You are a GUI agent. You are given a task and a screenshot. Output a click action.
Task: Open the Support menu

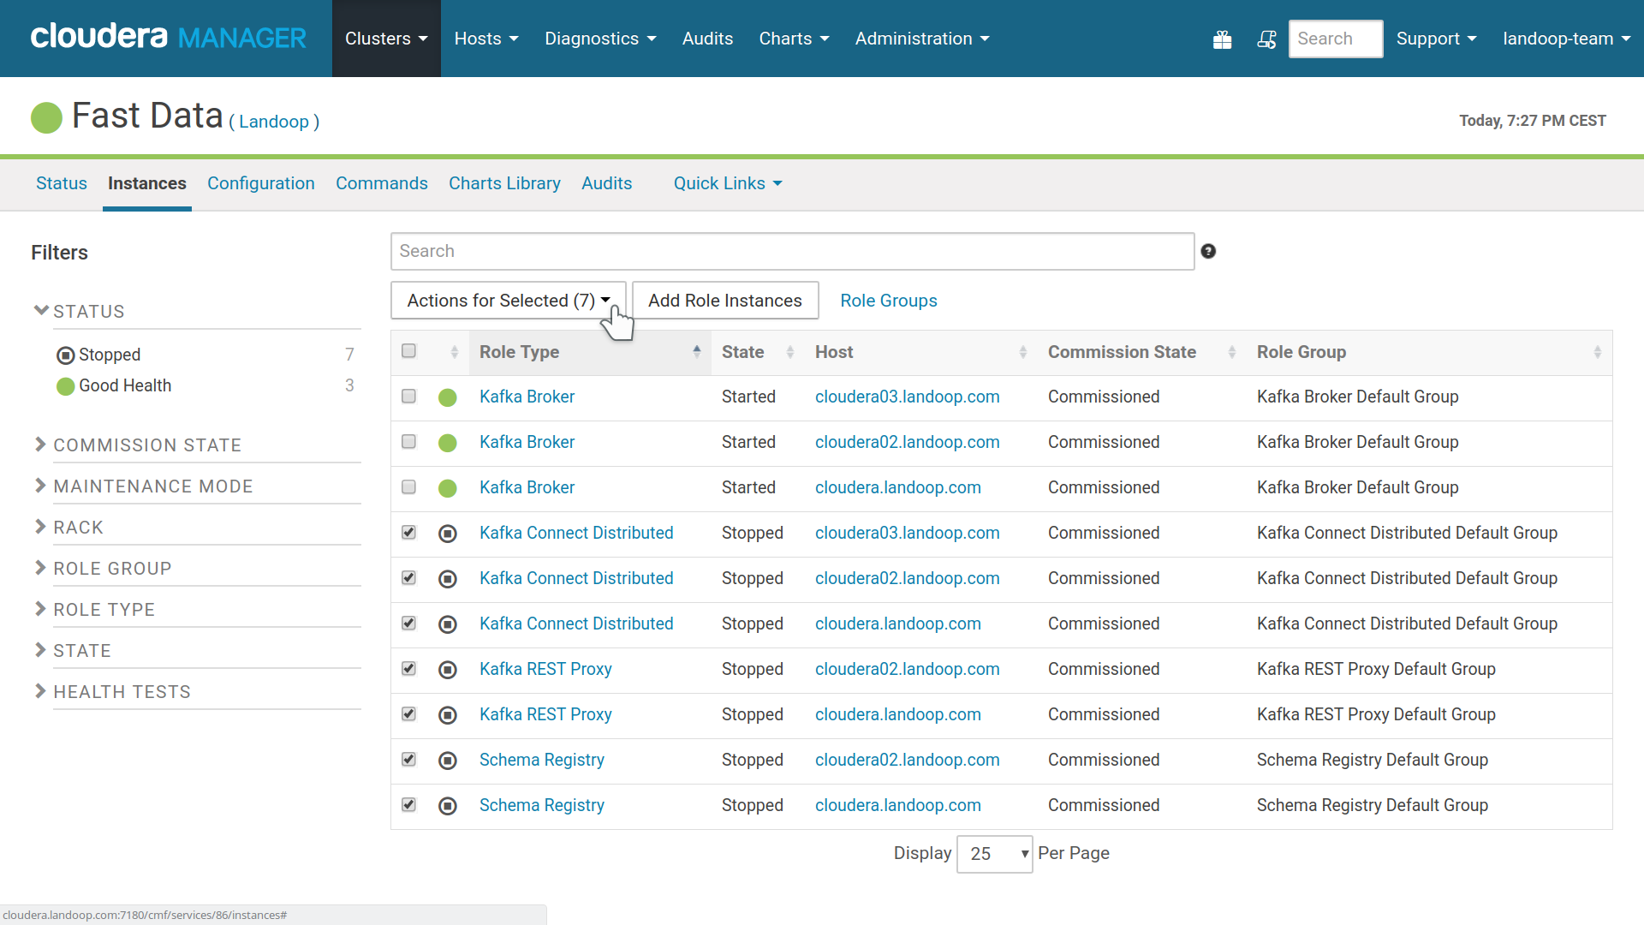(1436, 39)
